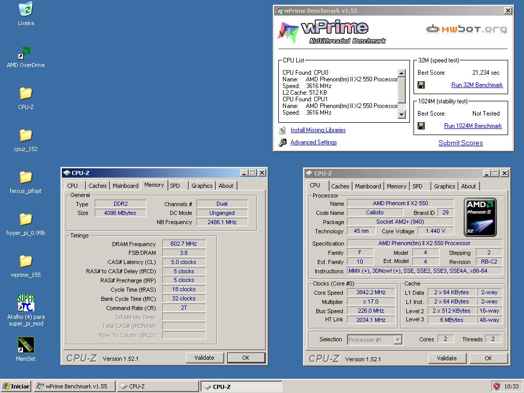Click the Core Voltage value 1.440 V
The height and width of the screenshot is (393, 524).
click(435, 231)
